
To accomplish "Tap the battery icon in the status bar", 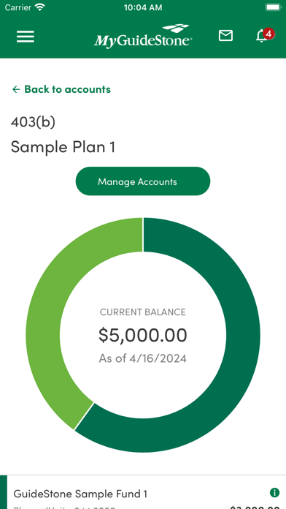I will coord(274,7).
